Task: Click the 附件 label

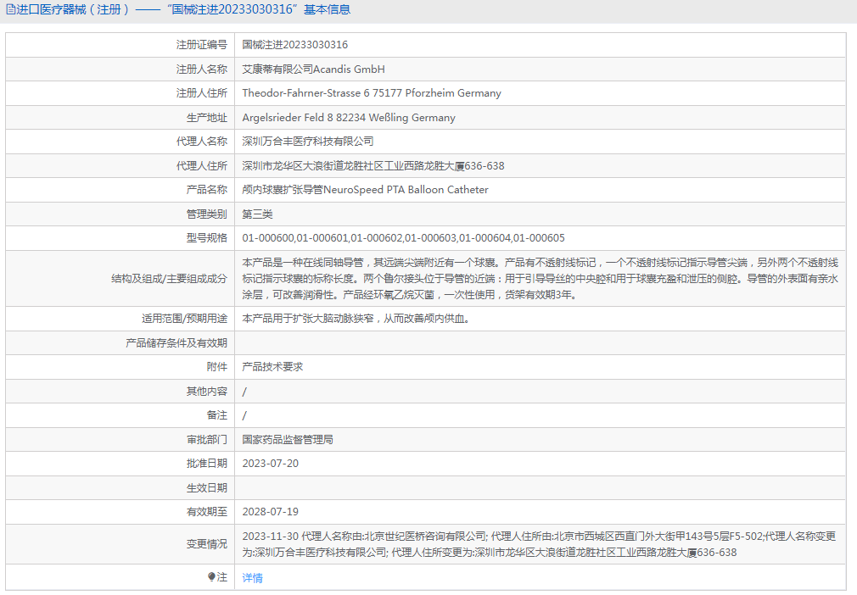Action: click(217, 367)
